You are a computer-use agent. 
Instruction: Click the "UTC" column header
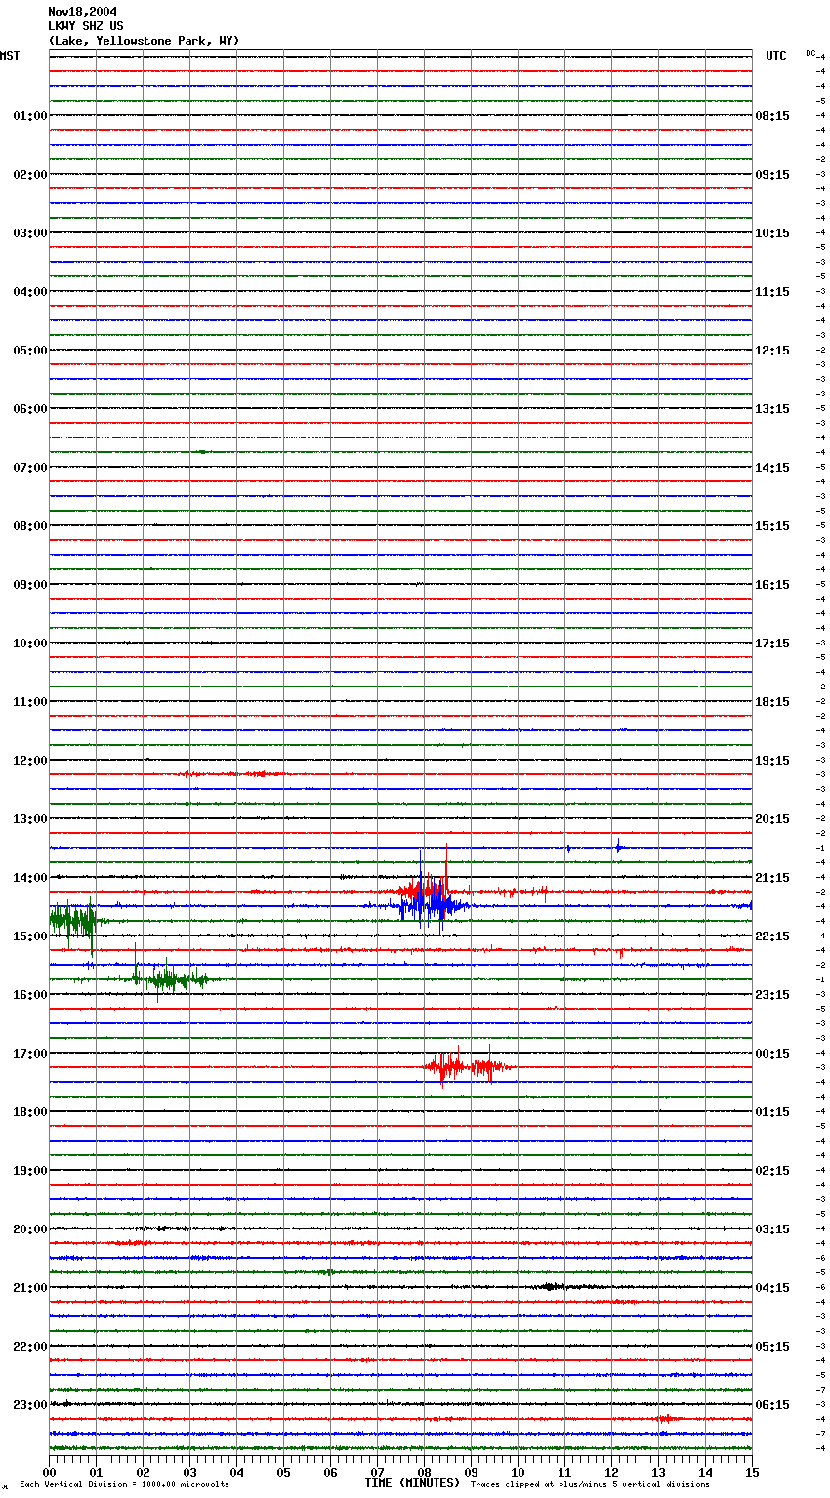pyautogui.click(x=776, y=56)
